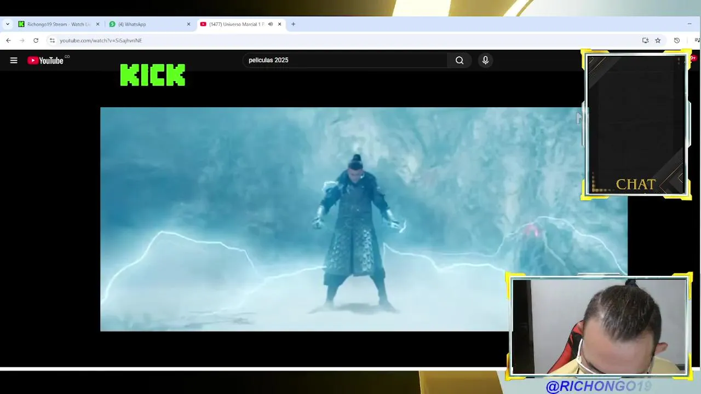Focus the search box containing 'peliculas 2025'
This screenshot has width=701, height=394.
click(345, 60)
